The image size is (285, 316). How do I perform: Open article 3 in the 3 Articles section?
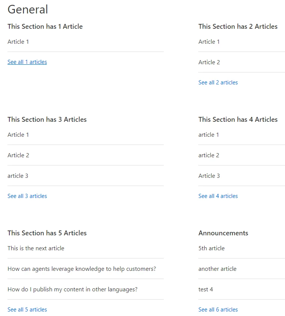click(18, 176)
